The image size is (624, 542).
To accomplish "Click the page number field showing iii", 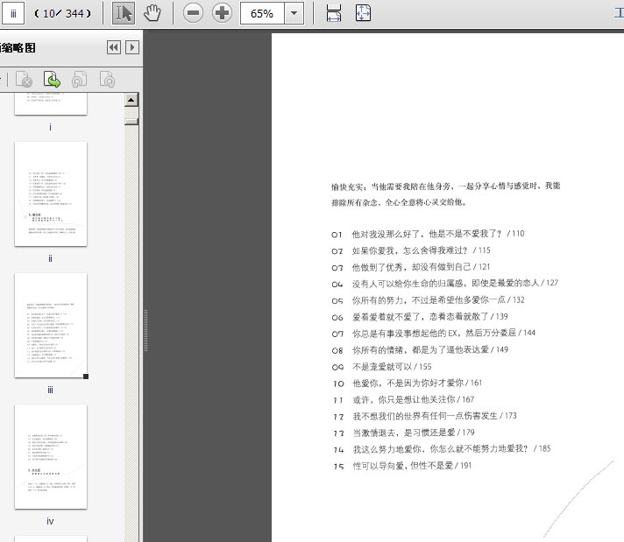I will pos(13,13).
